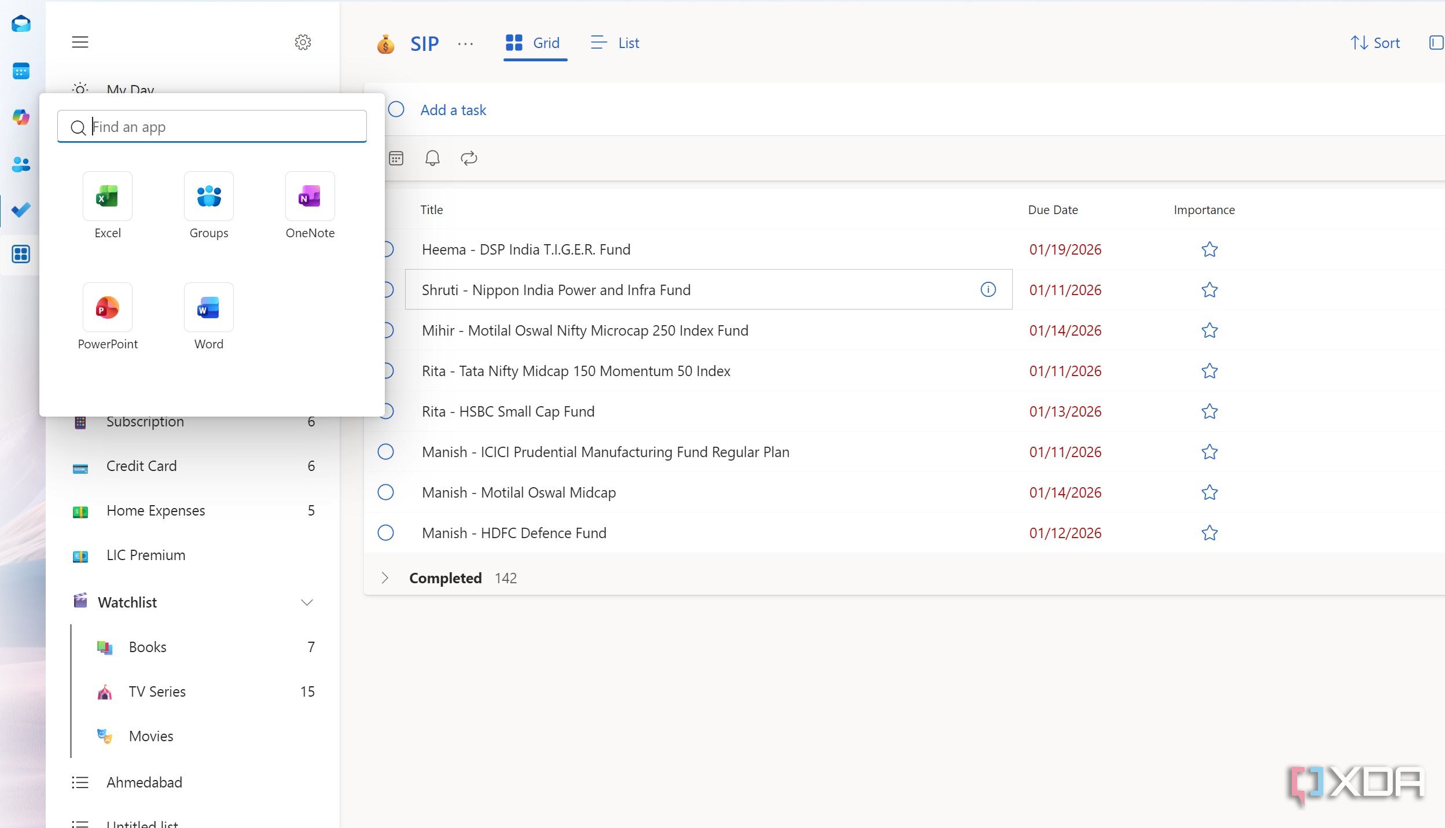Viewport: 1445px width, 828px height.
Task: Sort by Due Date column header
Action: [1053, 210]
